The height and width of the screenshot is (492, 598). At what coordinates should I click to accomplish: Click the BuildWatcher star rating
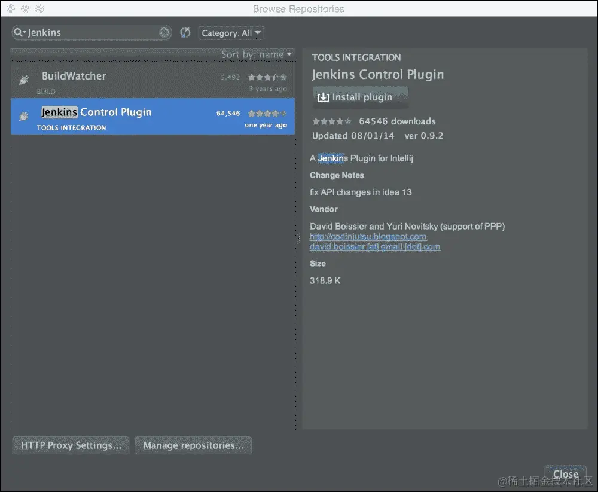(x=267, y=78)
